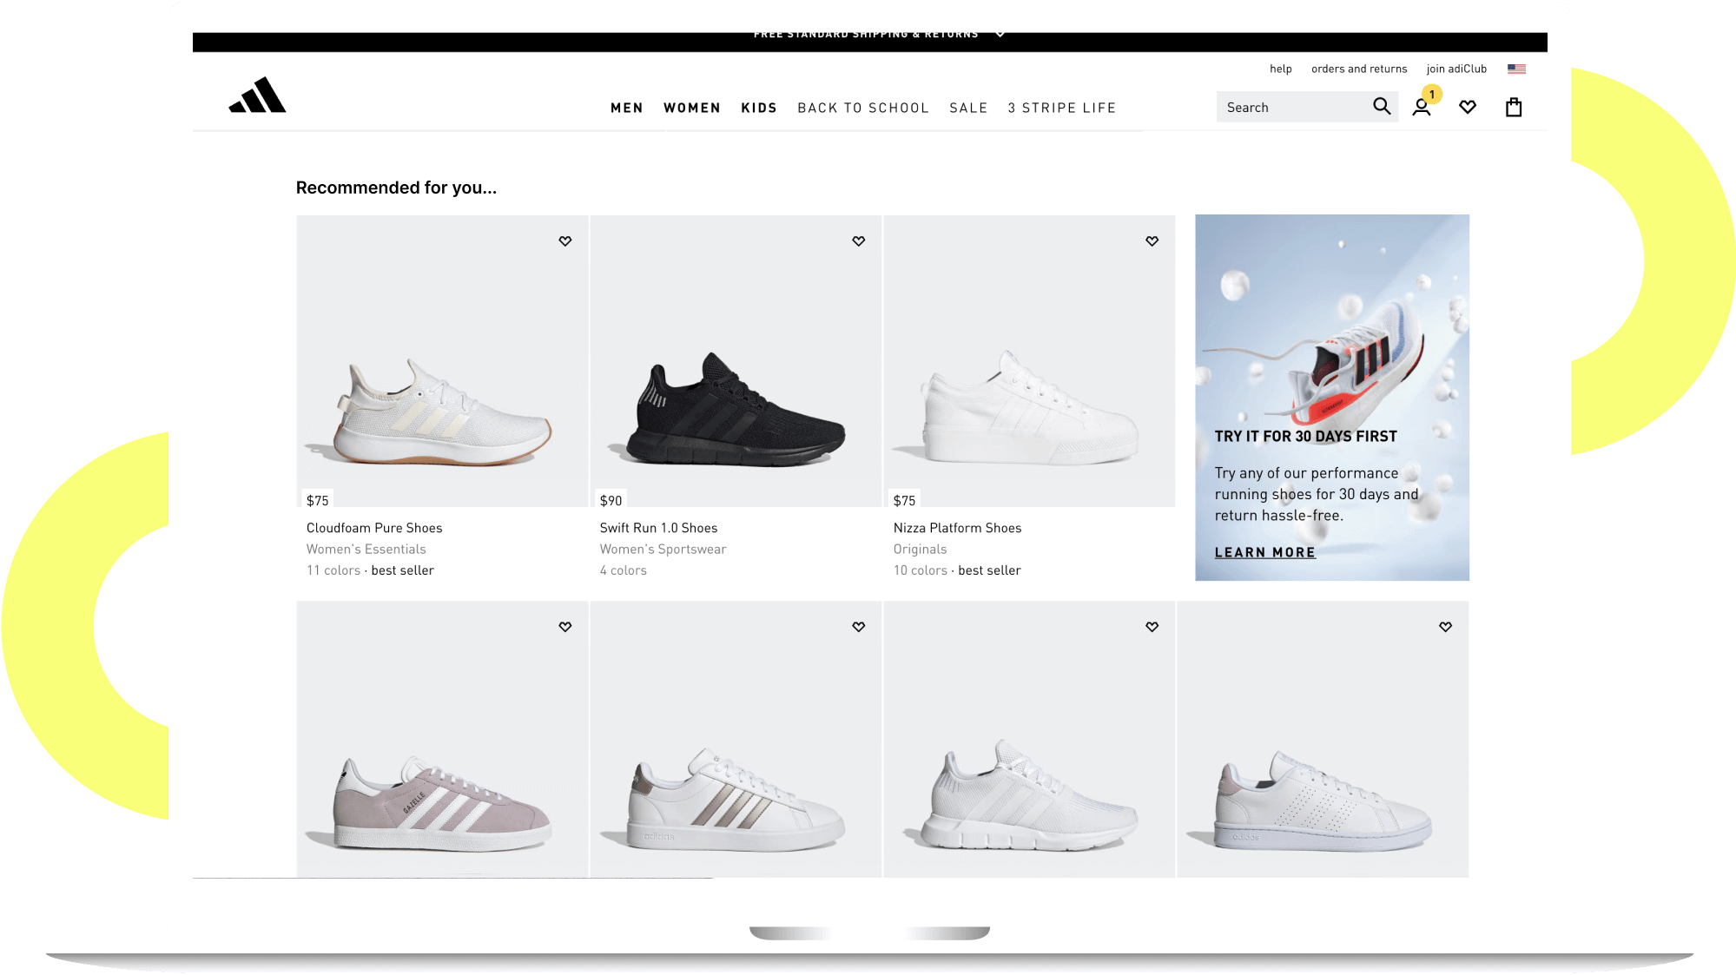
Task: Toggle wishlist on bottom-left pink sneaker
Action: pos(564,626)
